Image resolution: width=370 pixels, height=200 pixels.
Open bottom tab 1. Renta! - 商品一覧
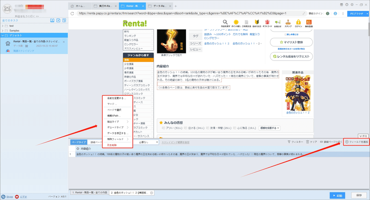[x=90, y=193]
